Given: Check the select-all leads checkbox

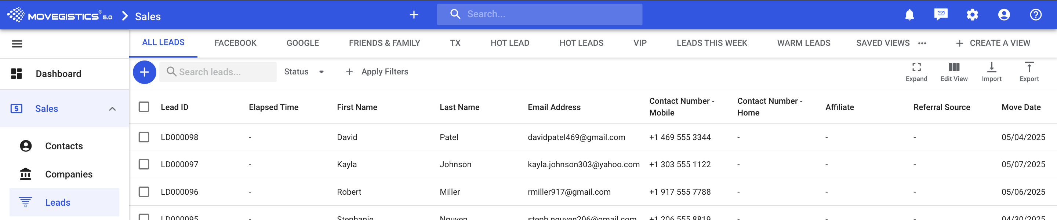Looking at the screenshot, I should pyautogui.click(x=144, y=107).
